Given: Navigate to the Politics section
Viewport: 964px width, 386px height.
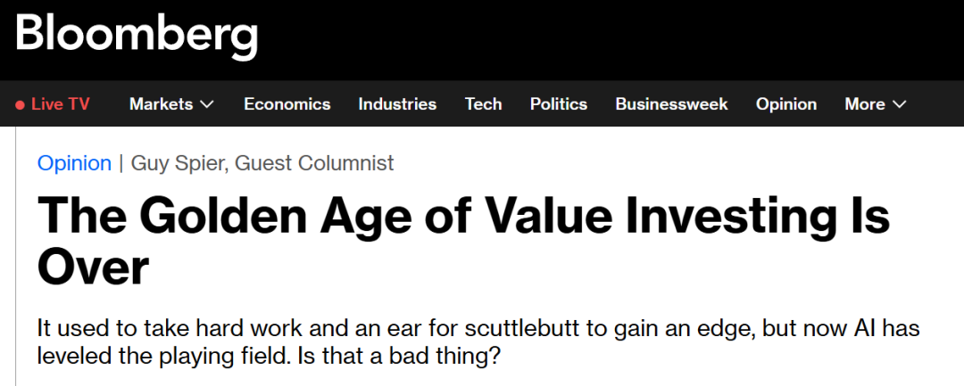Looking at the screenshot, I should [558, 104].
